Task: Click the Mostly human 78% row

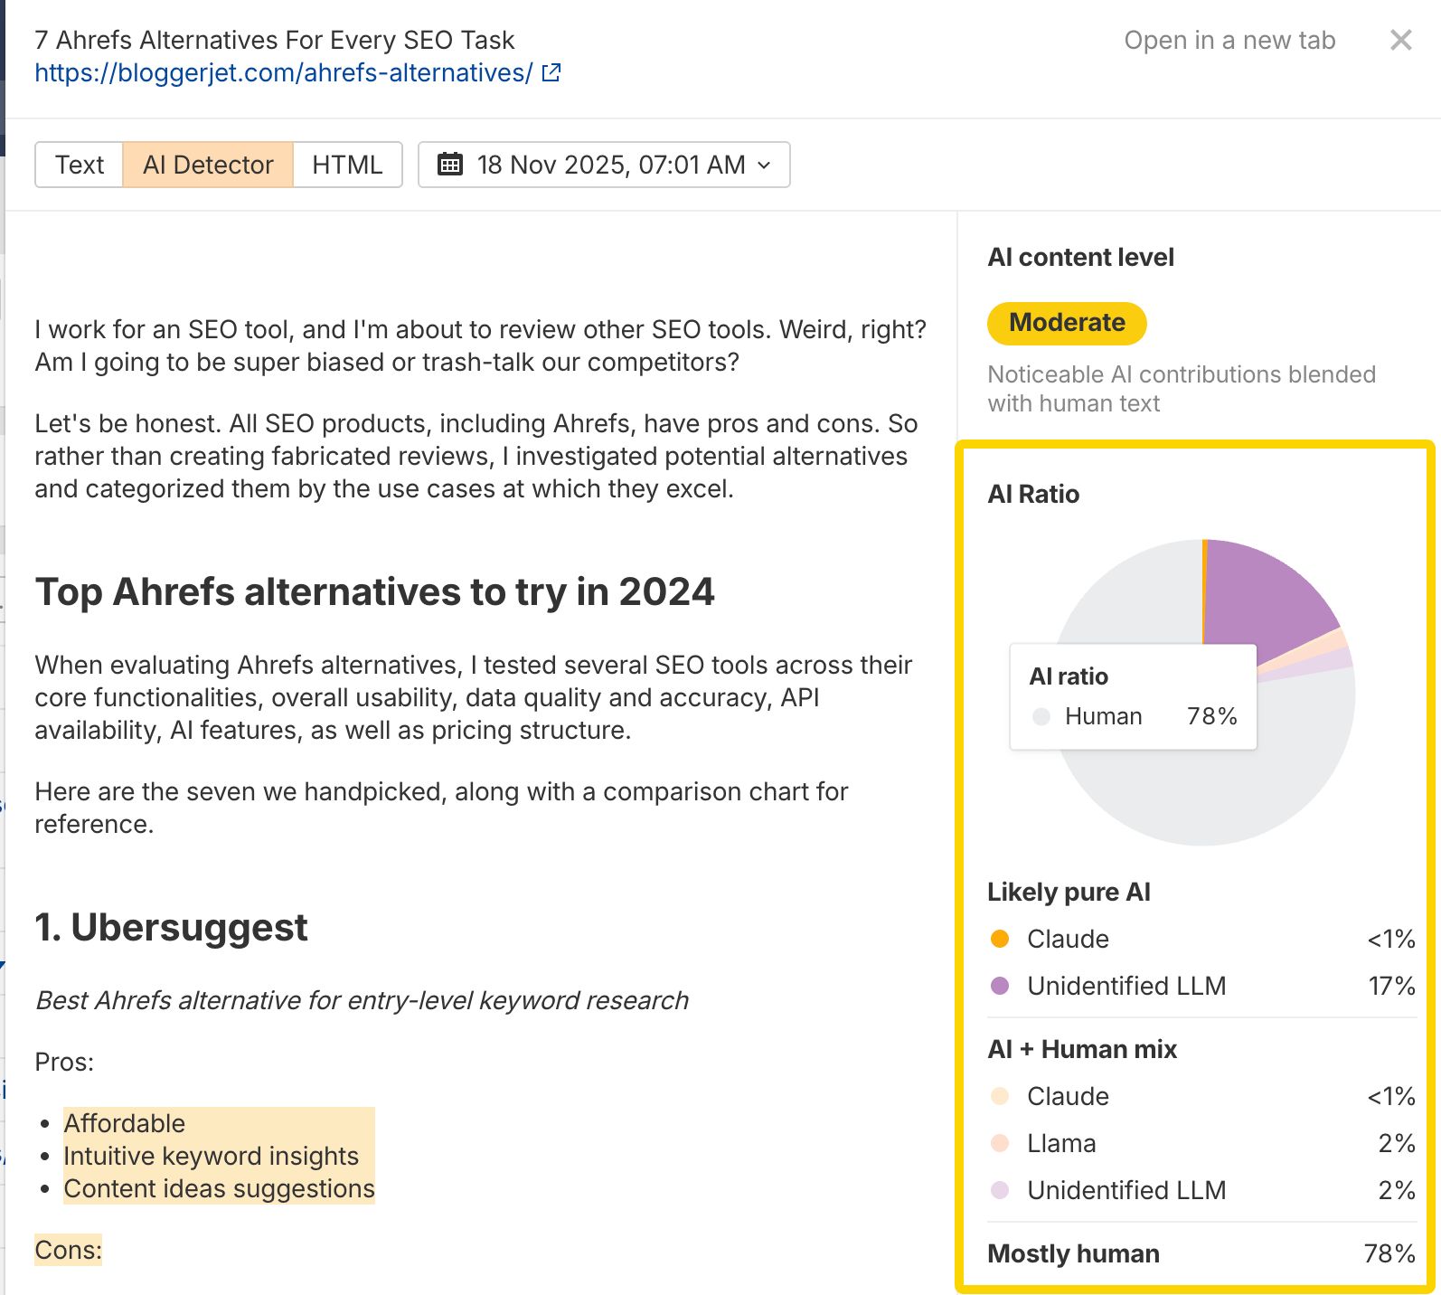Action: (x=1201, y=1253)
